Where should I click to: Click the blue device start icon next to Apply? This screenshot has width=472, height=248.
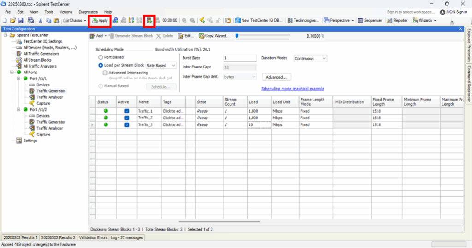pyautogui.click(x=116, y=20)
